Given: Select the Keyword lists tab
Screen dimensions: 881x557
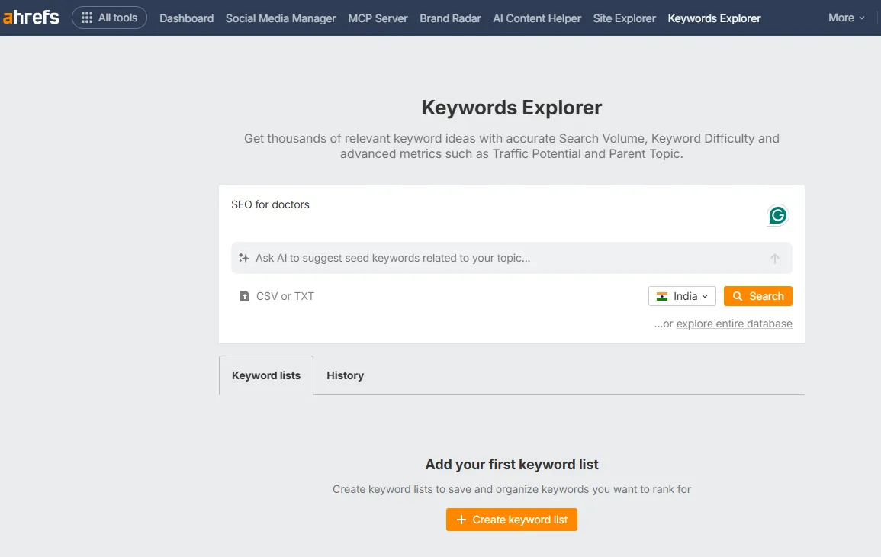Looking at the screenshot, I should (266, 375).
